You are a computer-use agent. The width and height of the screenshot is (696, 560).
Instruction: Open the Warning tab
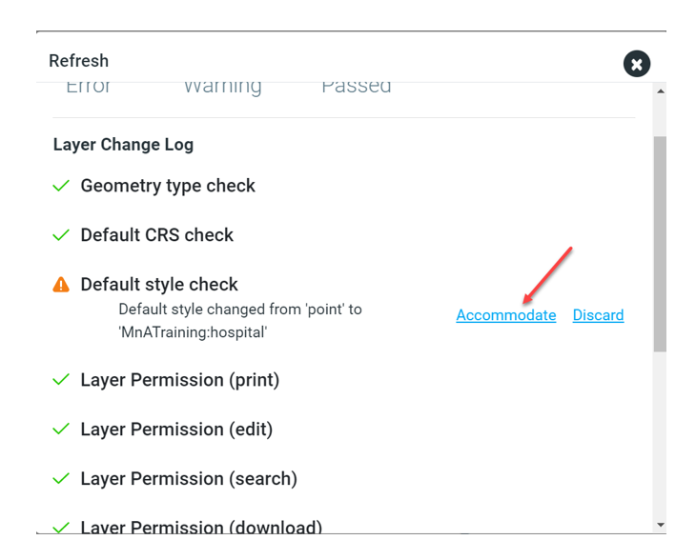point(222,87)
